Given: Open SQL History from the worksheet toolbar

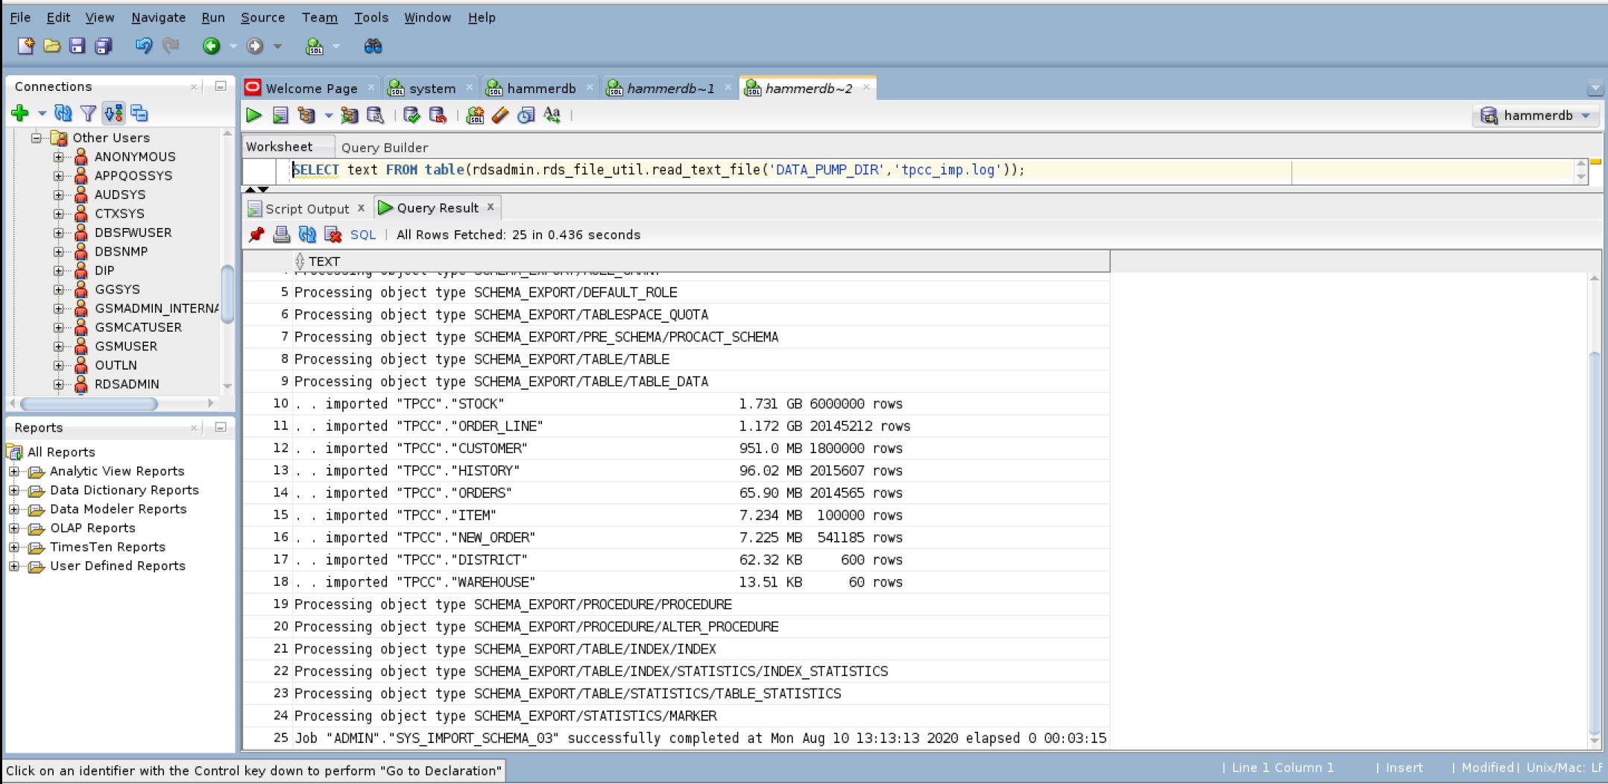Looking at the screenshot, I should [x=526, y=116].
